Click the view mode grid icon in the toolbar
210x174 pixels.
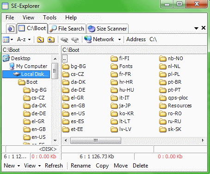pyautogui.click(x=6, y=40)
